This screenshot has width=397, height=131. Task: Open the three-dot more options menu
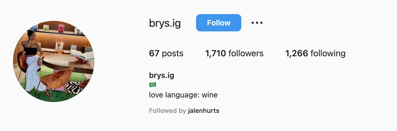257,23
